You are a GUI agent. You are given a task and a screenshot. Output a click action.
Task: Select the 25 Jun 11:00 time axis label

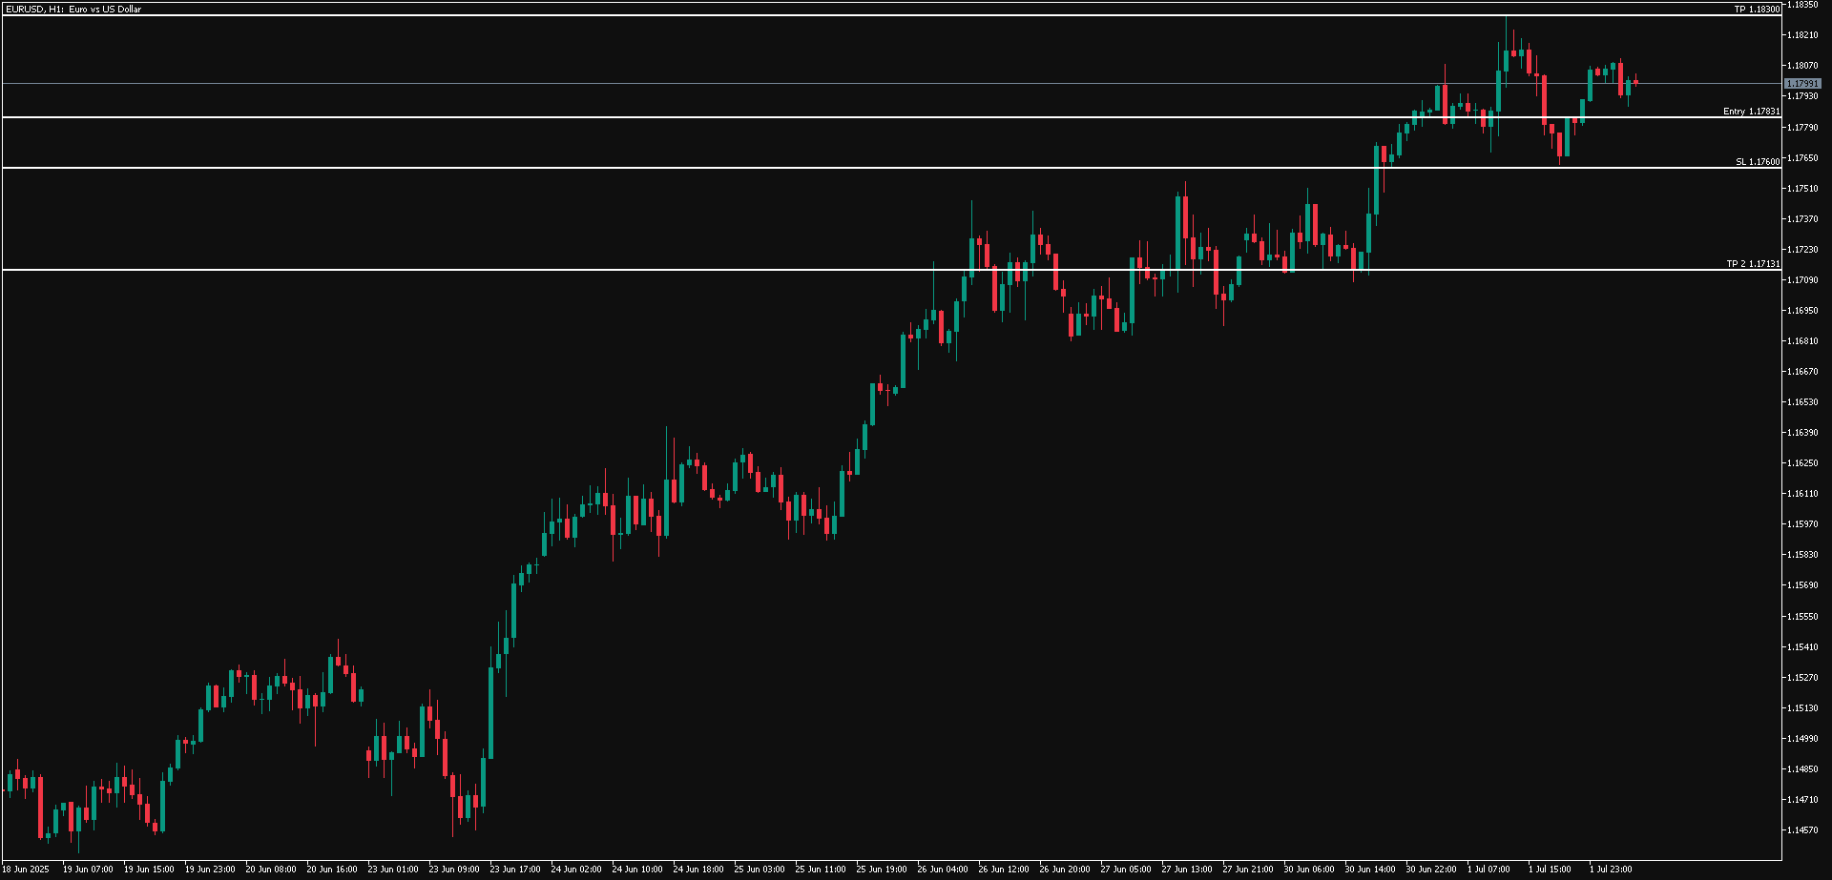(x=821, y=870)
